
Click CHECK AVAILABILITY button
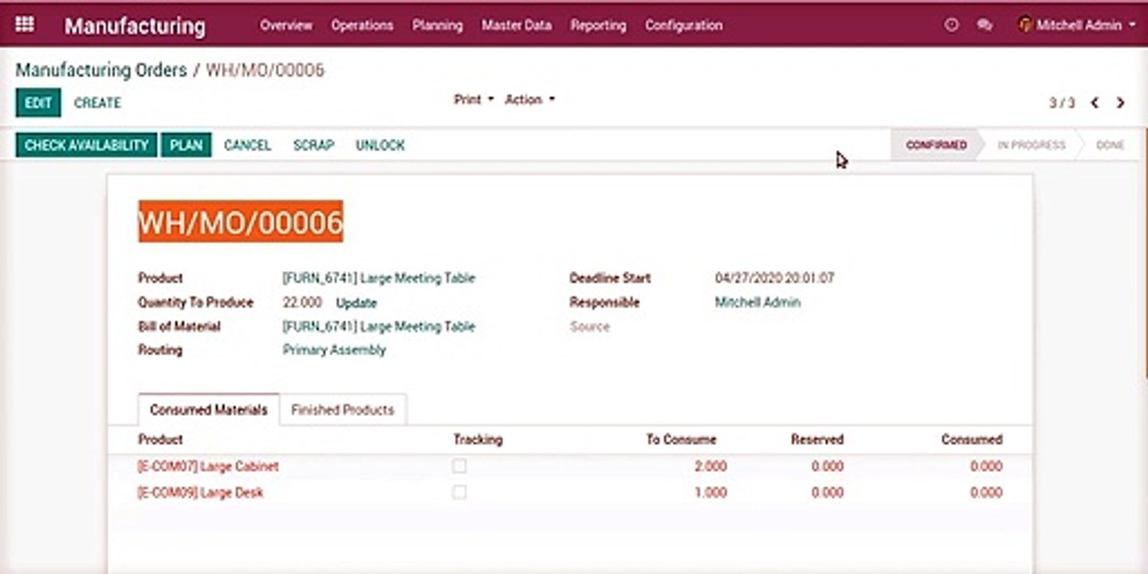point(86,145)
